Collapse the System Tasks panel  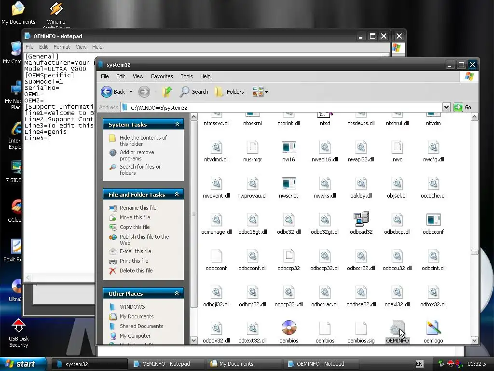177,124
